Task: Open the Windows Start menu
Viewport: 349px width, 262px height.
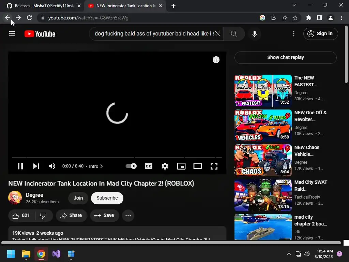Action: [x=11, y=254]
